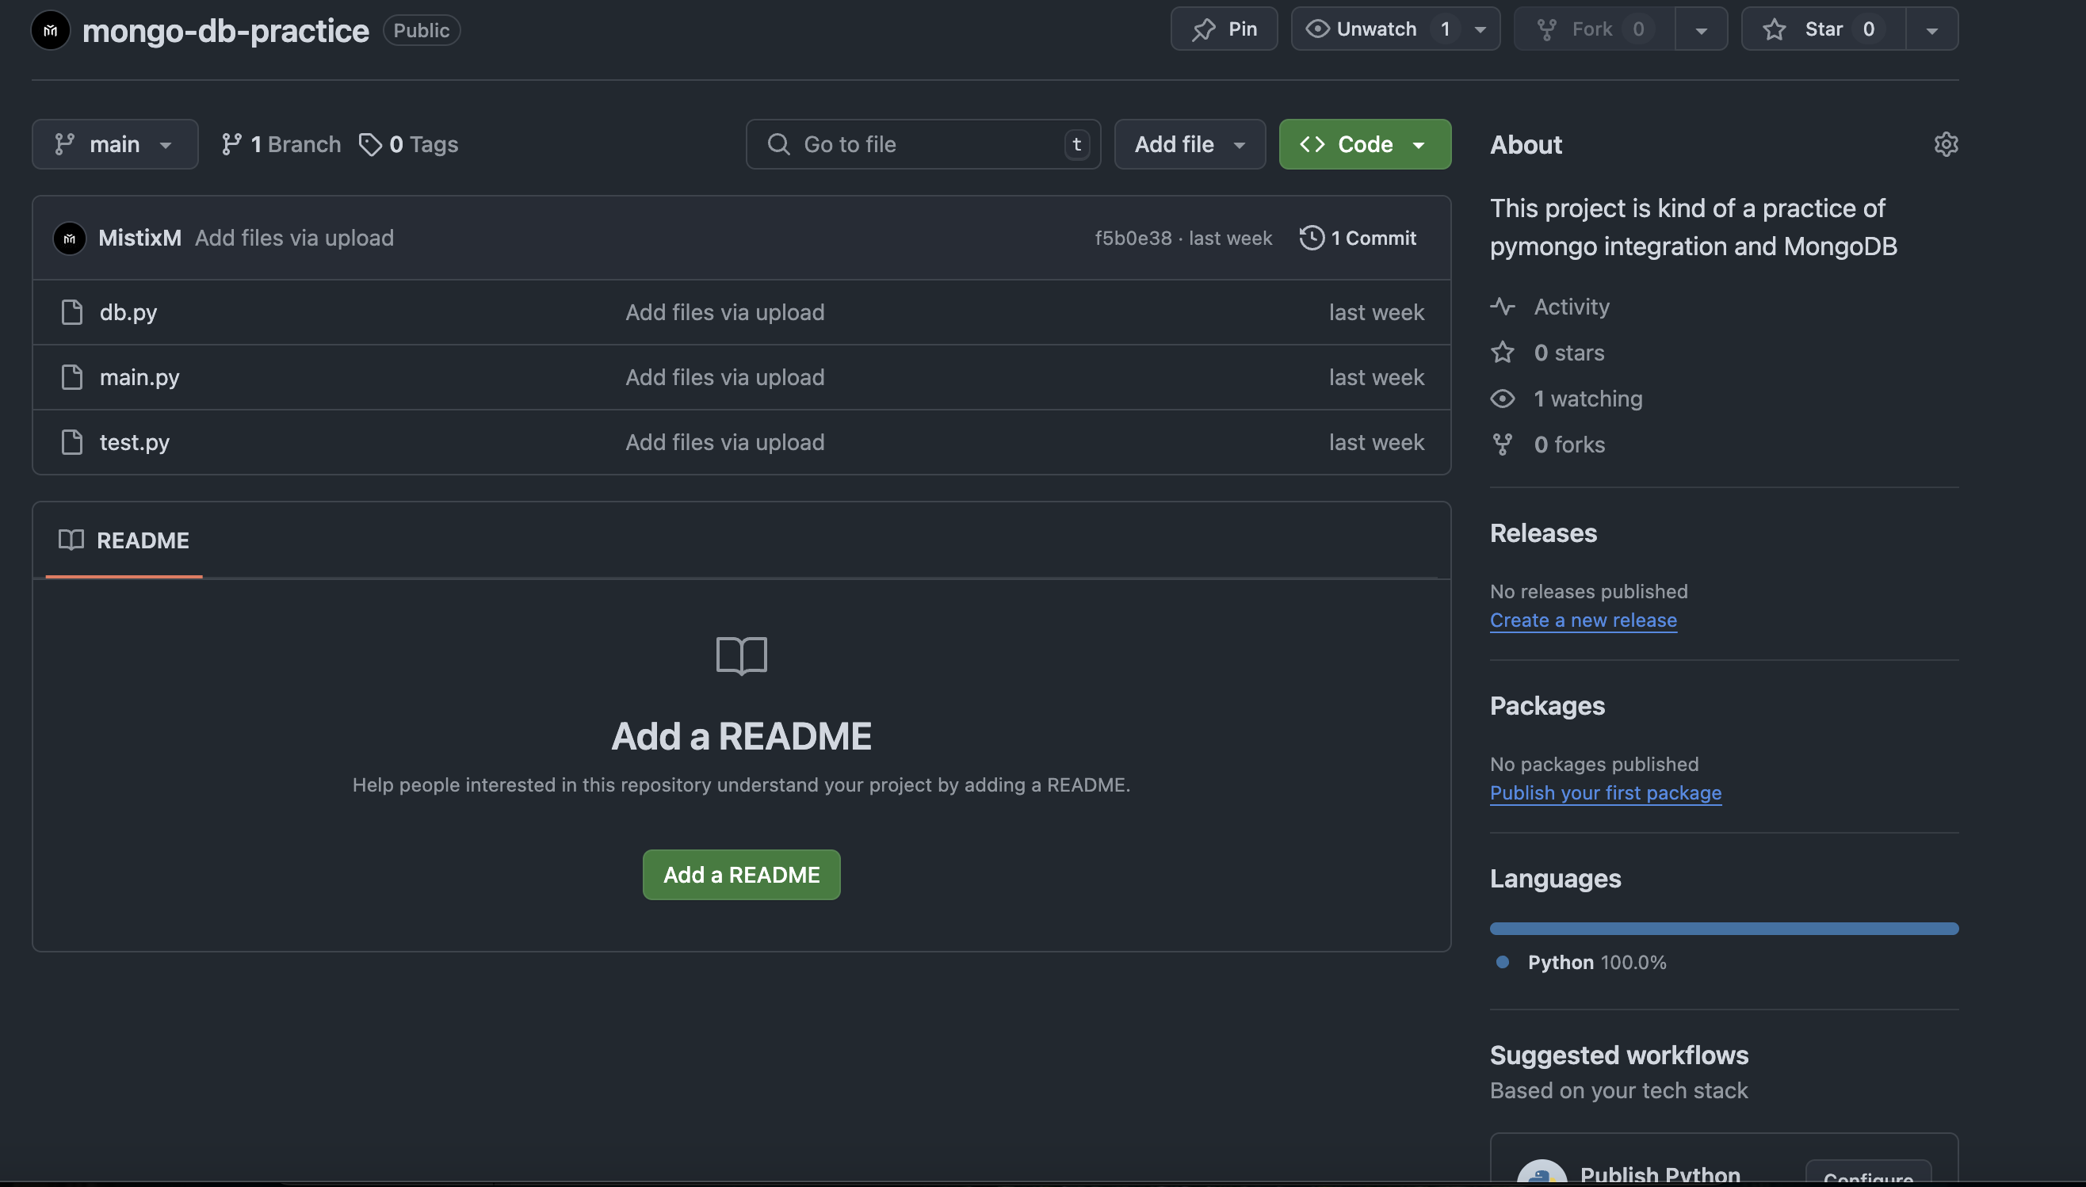The width and height of the screenshot is (2086, 1187).
Task: Toggle Star on the repository
Action: (x=1823, y=29)
